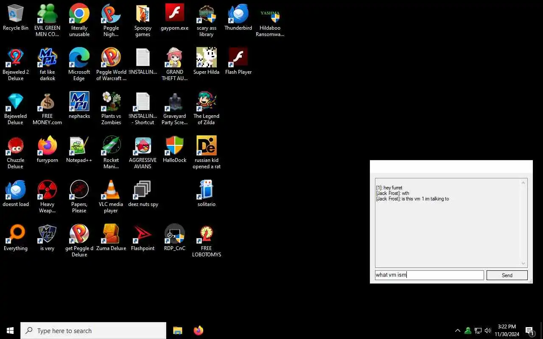Viewport: 543px width, 339px height.
Task: Open File Explorer from the taskbar
Action: pyautogui.click(x=177, y=331)
